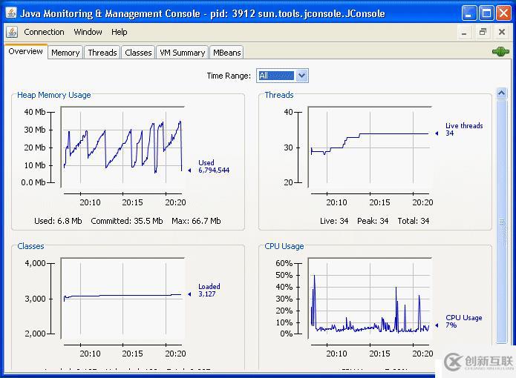Go to the Classes tab
The height and width of the screenshot is (378, 516).
pos(138,53)
